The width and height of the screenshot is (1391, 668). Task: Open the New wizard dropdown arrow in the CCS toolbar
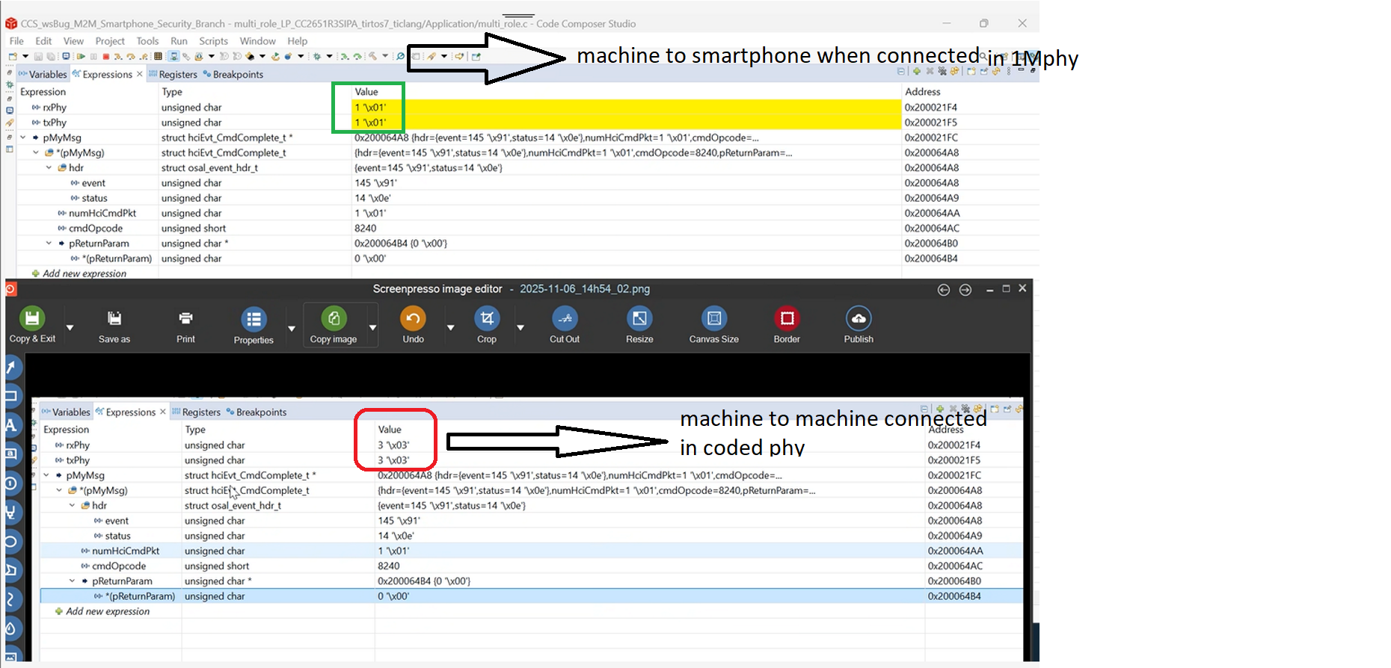click(25, 56)
